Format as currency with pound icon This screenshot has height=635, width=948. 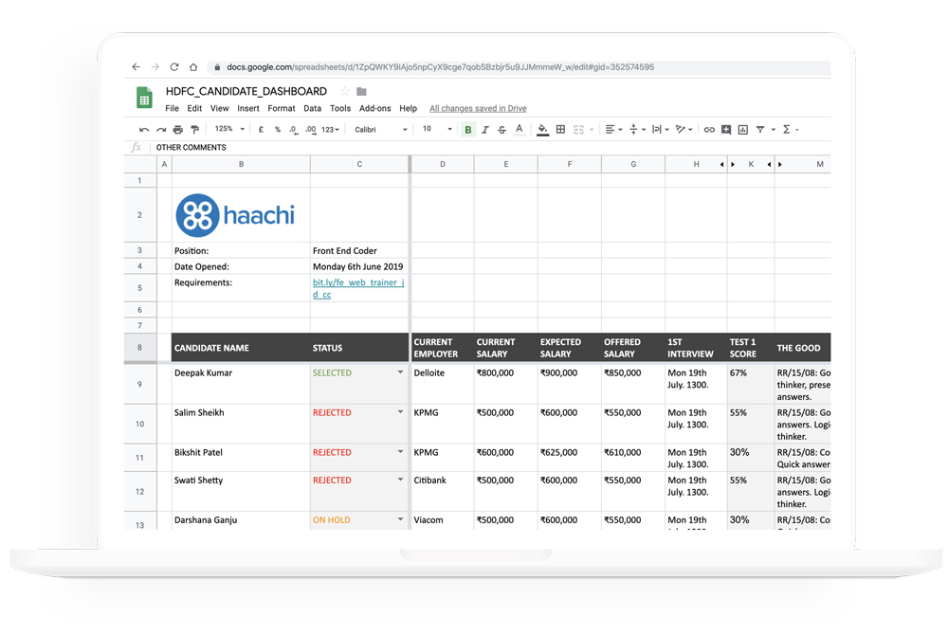[x=261, y=129]
